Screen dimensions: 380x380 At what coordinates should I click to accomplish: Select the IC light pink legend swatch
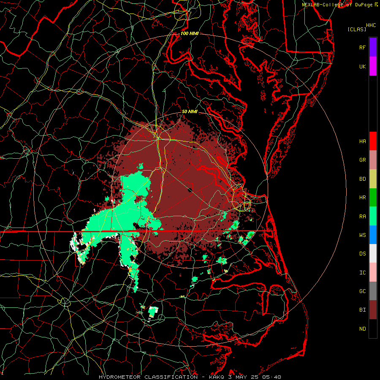point(373,272)
